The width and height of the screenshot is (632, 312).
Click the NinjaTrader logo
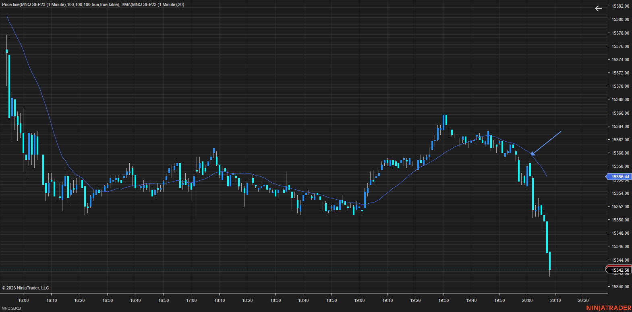609,308
